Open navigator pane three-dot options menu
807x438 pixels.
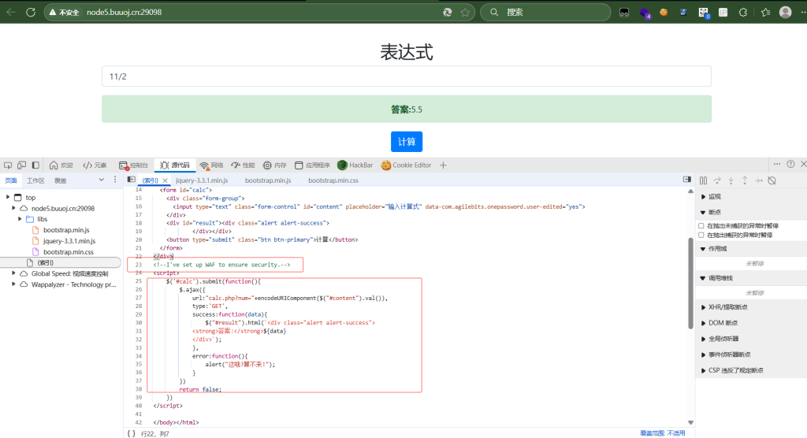(x=115, y=180)
